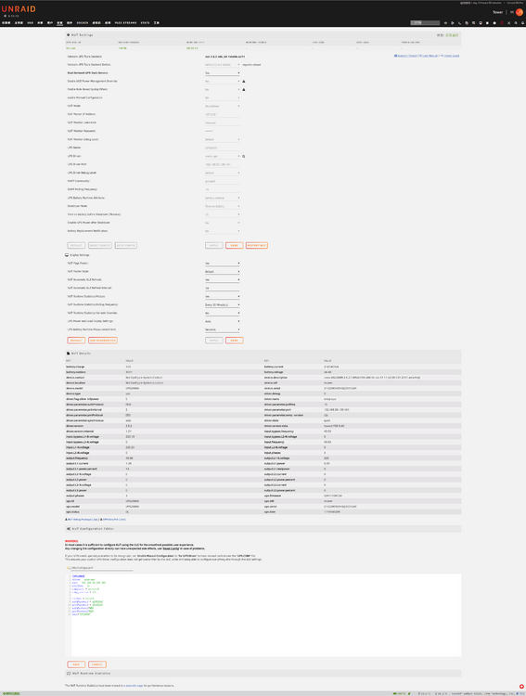Open the UPS Battery Runtime Attribute dropdown
This screenshot has height=696, width=526.
point(223,198)
